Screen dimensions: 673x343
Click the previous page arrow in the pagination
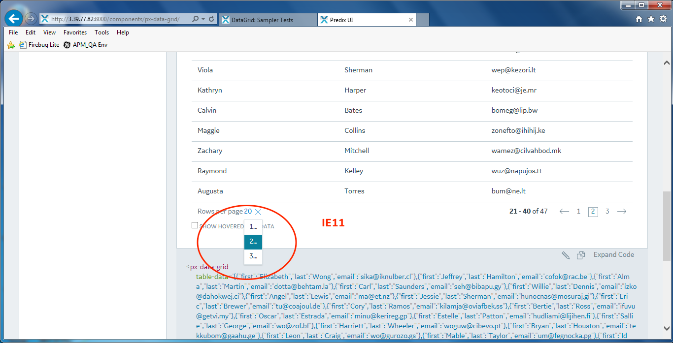click(x=564, y=211)
